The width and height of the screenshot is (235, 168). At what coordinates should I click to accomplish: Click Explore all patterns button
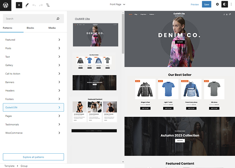coord(33,157)
